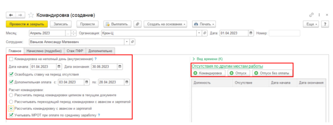Copy link using the chain icon
This screenshot has width=333, height=125.
[312, 15]
